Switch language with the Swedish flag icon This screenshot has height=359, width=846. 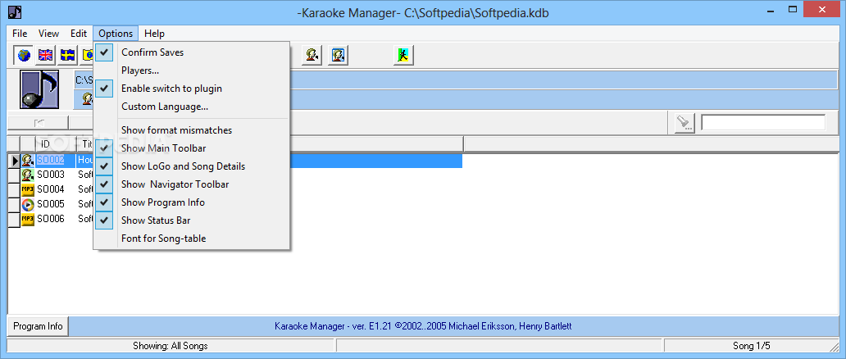click(67, 55)
